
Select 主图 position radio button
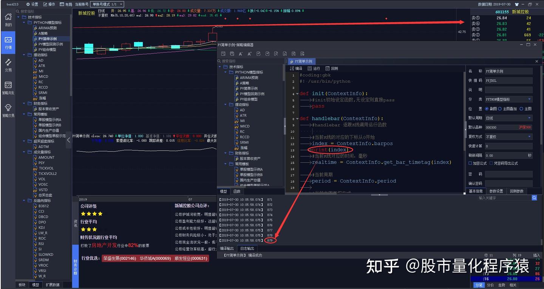click(x=521, y=109)
